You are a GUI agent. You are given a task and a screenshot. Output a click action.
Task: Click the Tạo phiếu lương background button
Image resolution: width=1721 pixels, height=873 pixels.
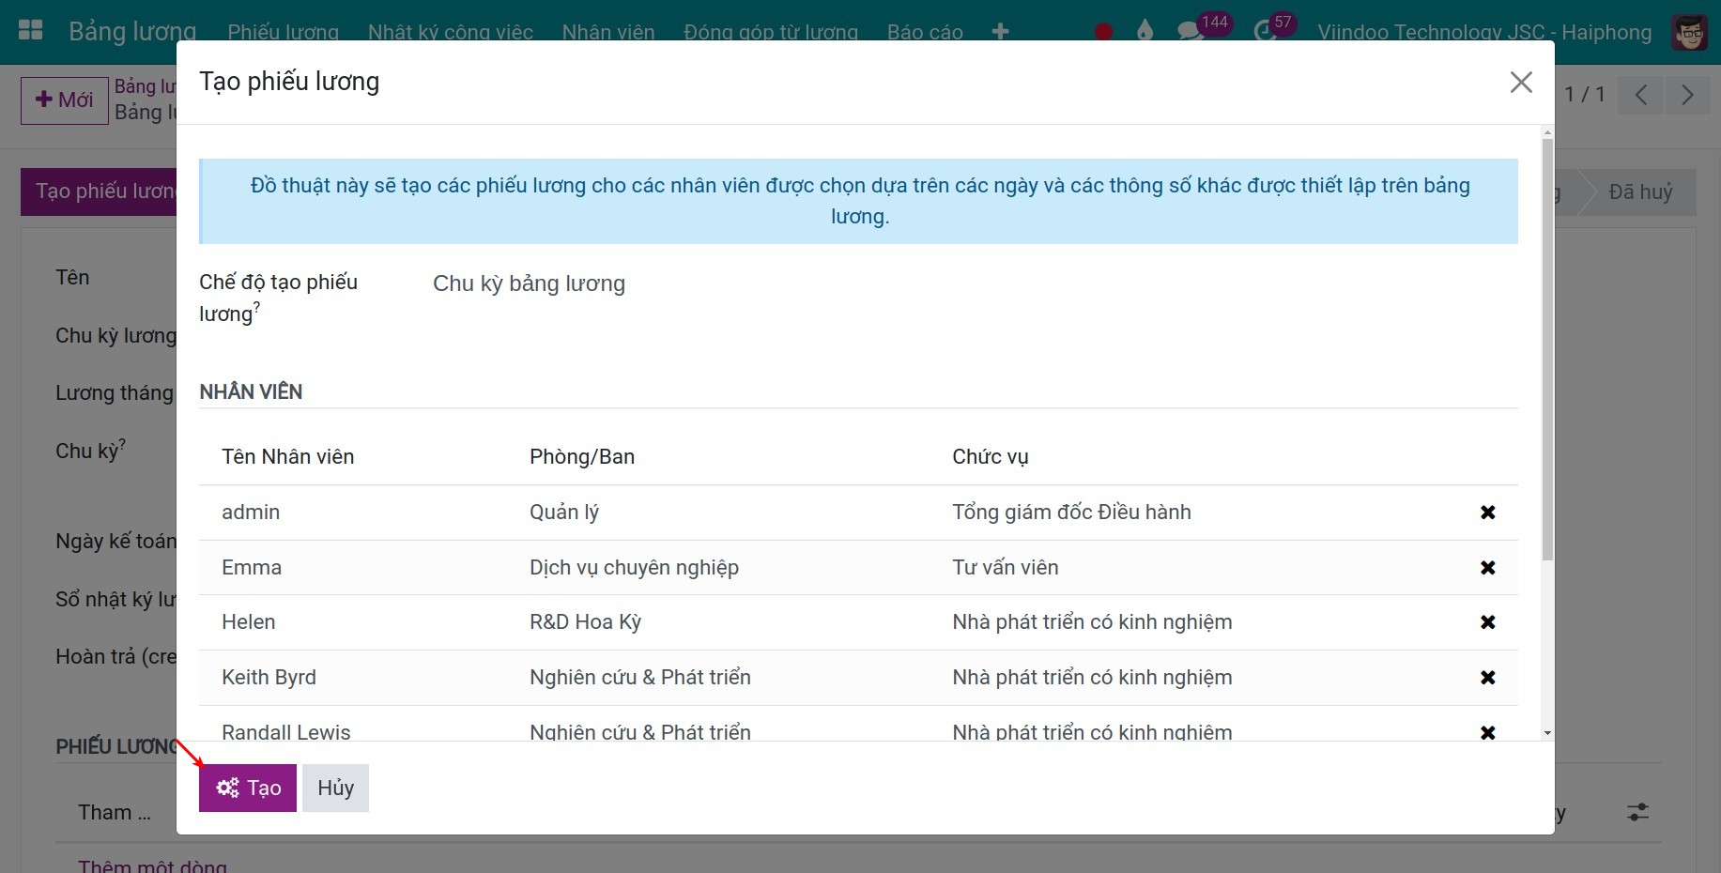click(99, 191)
